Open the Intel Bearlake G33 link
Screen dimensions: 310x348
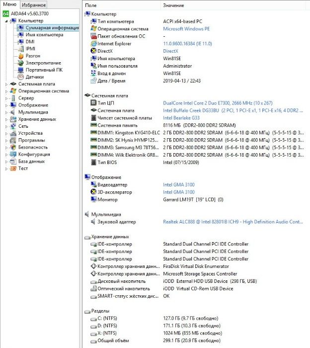click(181, 118)
